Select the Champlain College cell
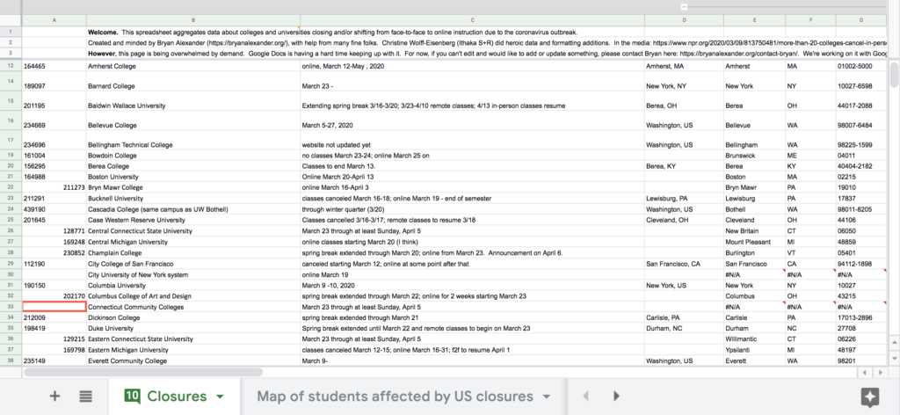Image resolution: width=900 pixels, height=415 pixels. (x=192, y=252)
